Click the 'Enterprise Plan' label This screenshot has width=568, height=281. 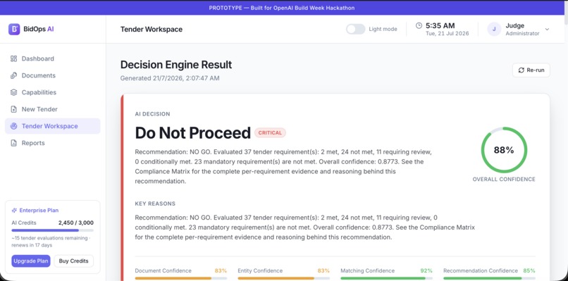pyautogui.click(x=39, y=211)
